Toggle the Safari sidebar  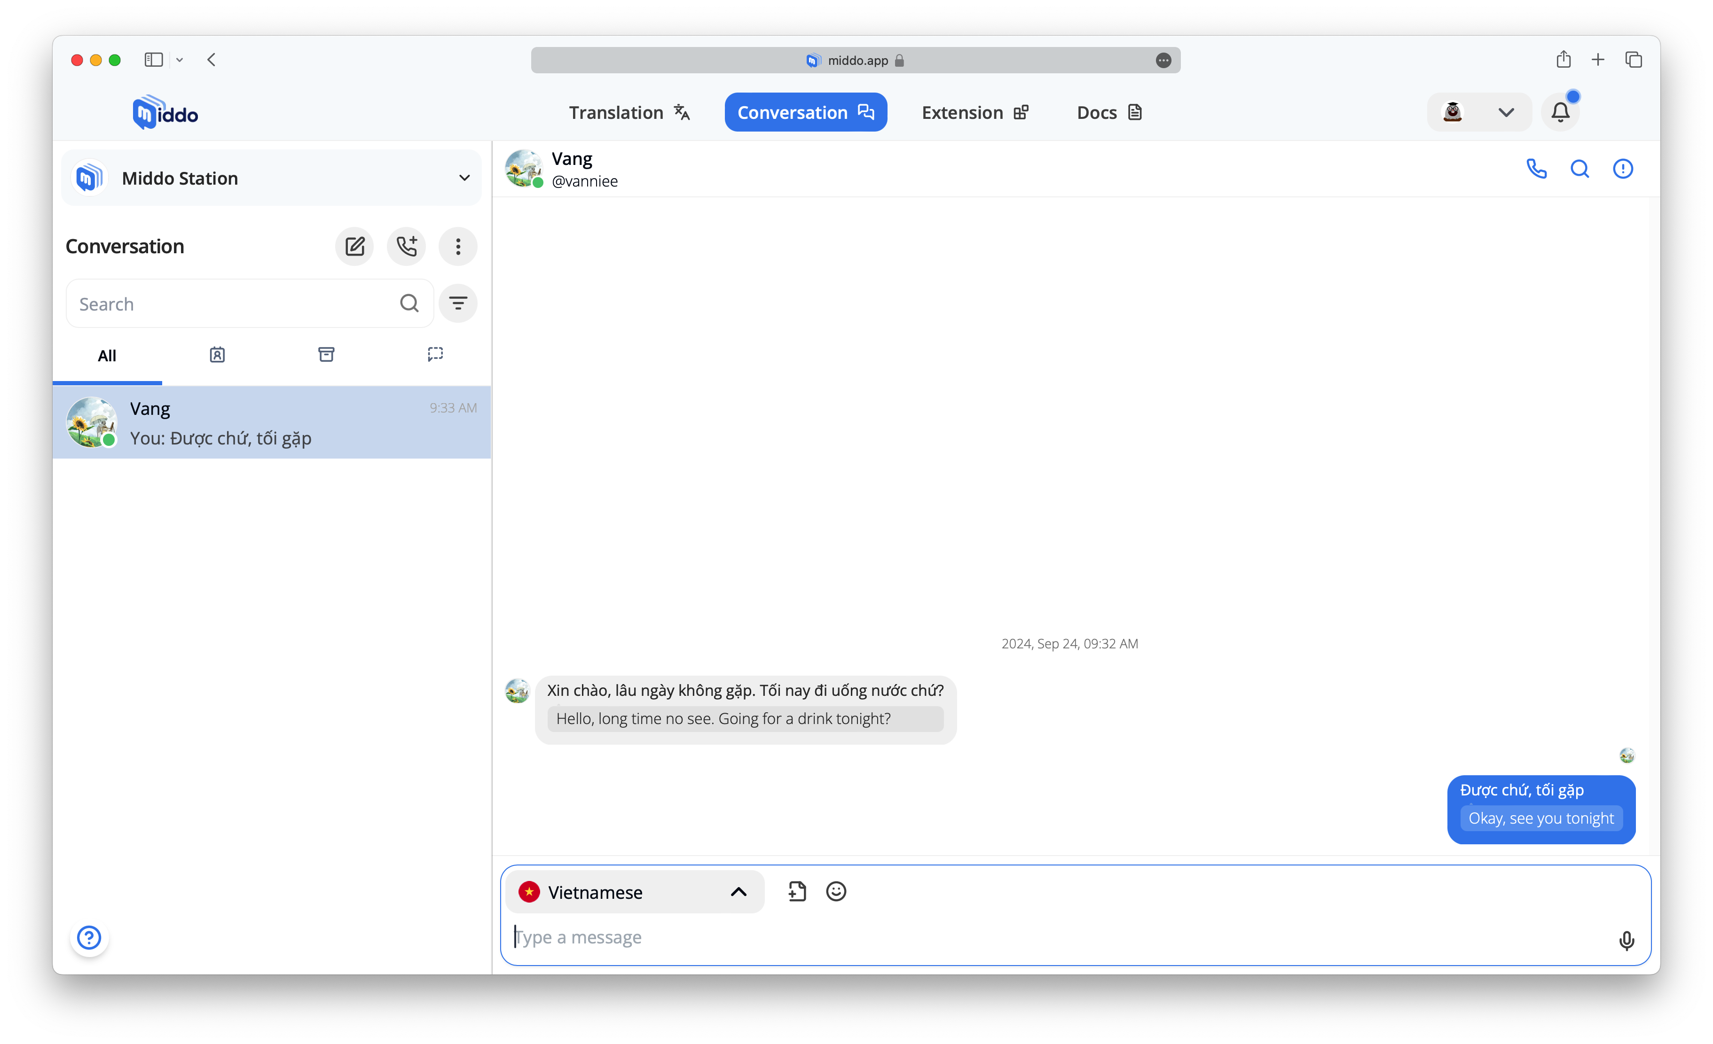coord(154,60)
